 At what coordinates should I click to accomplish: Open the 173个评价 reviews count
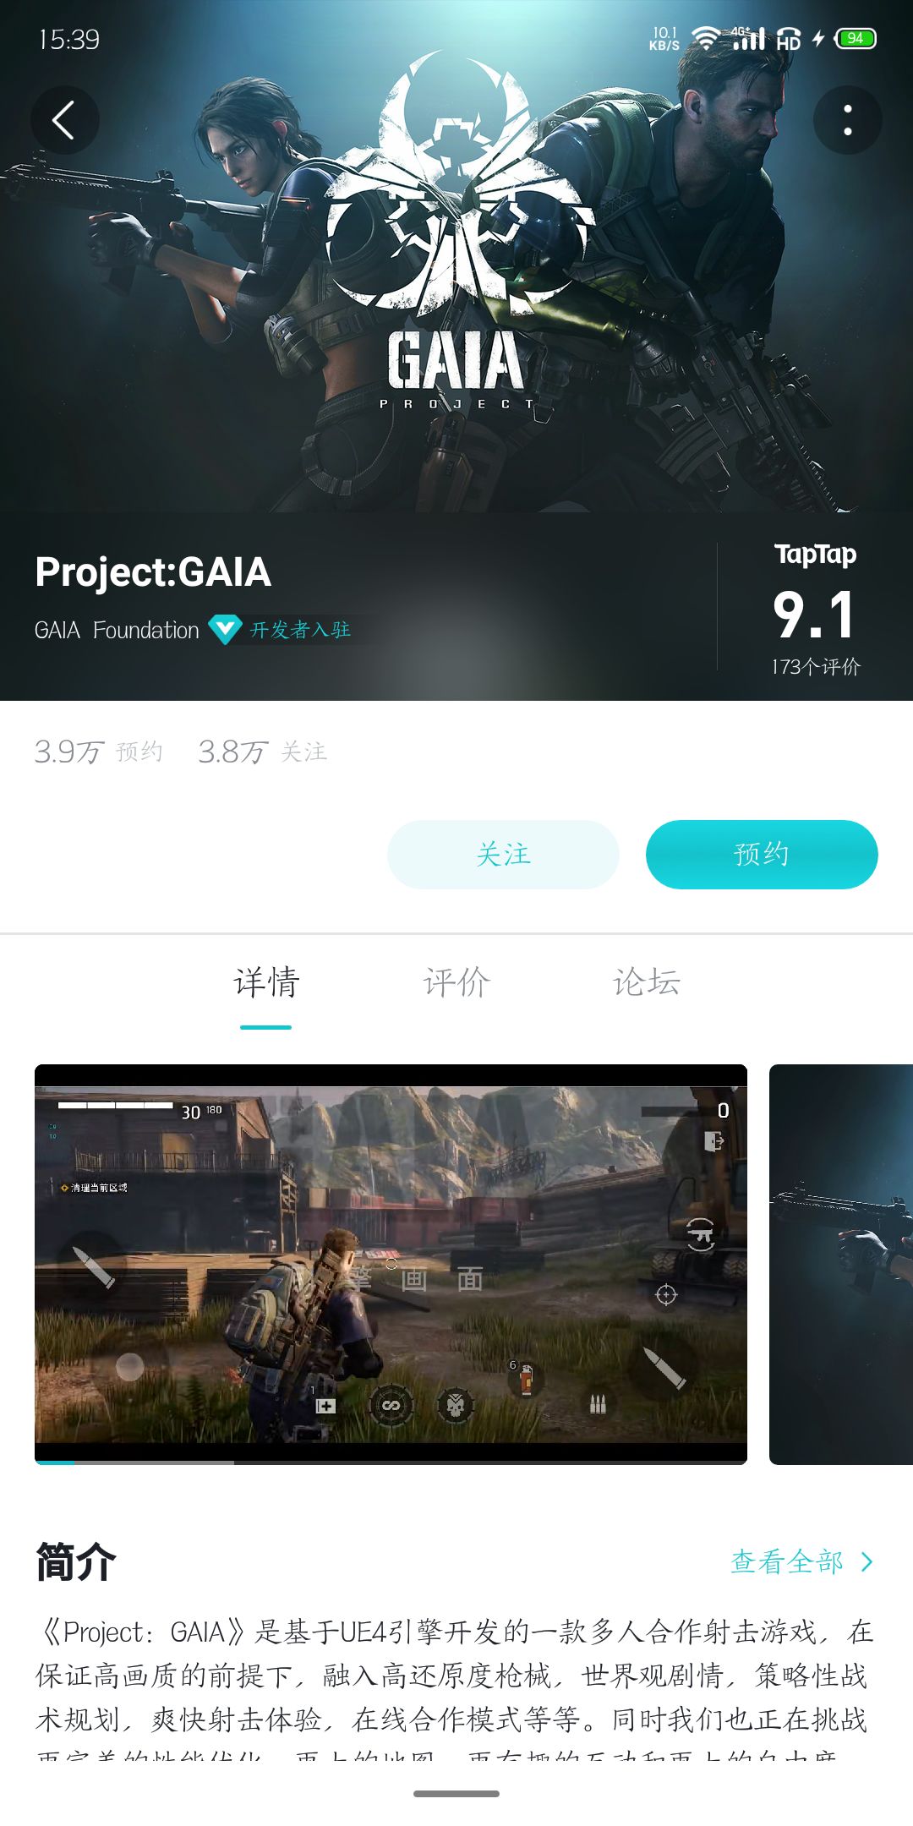(816, 667)
